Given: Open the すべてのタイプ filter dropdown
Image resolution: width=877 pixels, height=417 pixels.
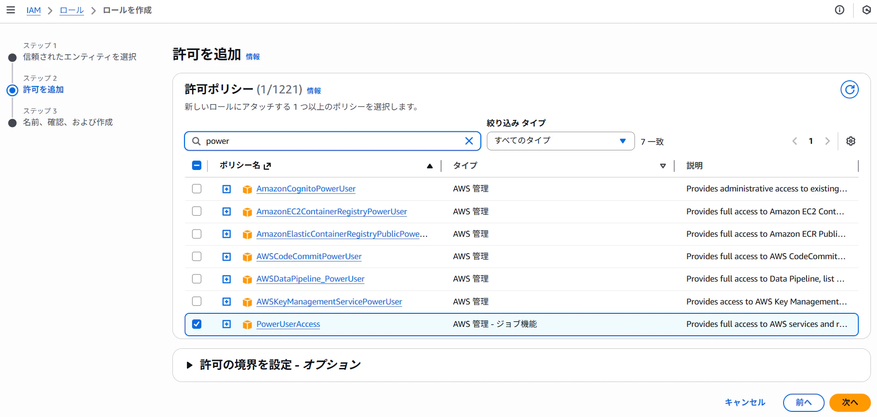Looking at the screenshot, I should pos(561,141).
